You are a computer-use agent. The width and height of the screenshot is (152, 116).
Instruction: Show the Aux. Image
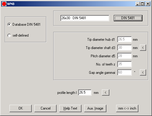(95, 108)
